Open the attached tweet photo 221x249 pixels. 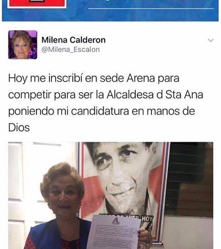(110, 196)
